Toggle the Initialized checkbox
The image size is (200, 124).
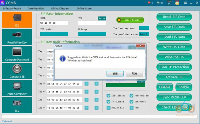click(x=108, y=96)
